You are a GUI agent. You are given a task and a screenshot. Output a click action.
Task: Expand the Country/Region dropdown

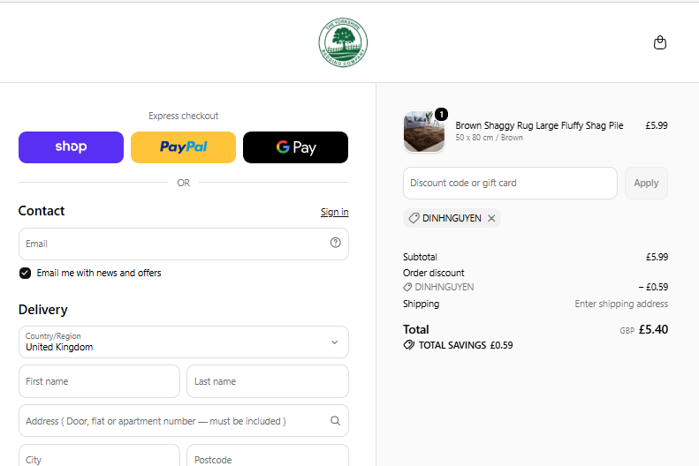(x=184, y=342)
